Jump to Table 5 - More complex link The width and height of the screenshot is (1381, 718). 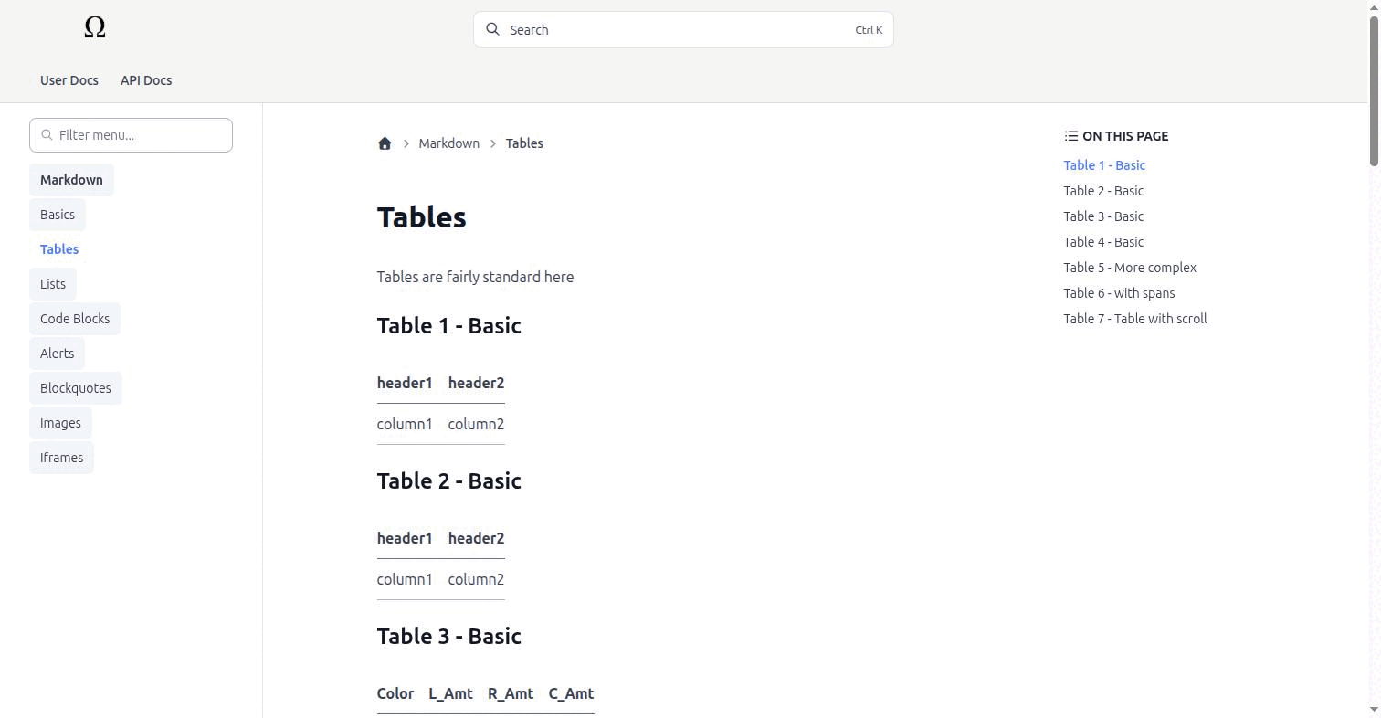[1130, 268]
